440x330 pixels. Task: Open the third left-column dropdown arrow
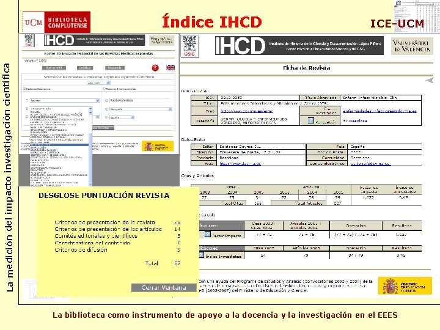97,117
